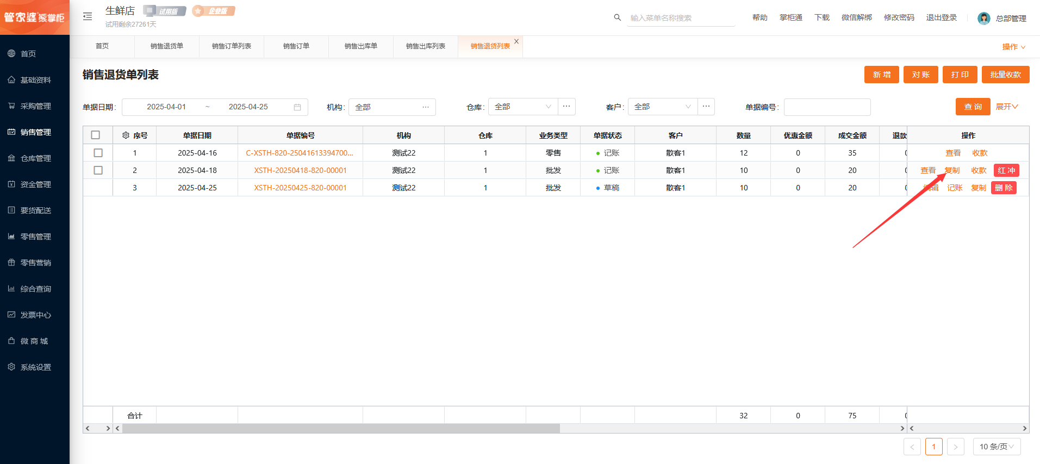
Task: Click the 查询 button
Action: [973, 107]
